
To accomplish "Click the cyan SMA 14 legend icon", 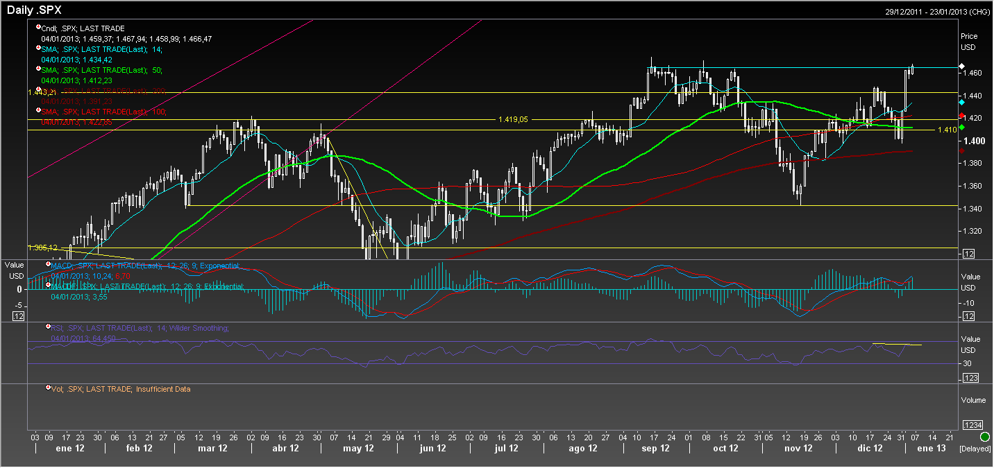I will pos(38,47).
